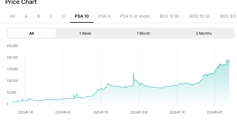Click the latest price point at chart end
The width and height of the screenshot is (237, 121).
(x=229, y=60)
